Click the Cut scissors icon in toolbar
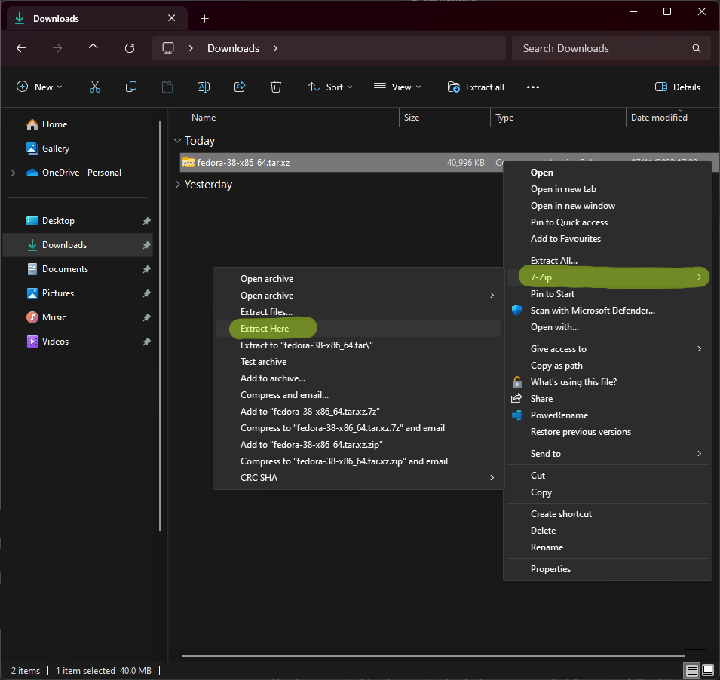Image resolution: width=720 pixels, height=680 pixels. click(95, 87)
